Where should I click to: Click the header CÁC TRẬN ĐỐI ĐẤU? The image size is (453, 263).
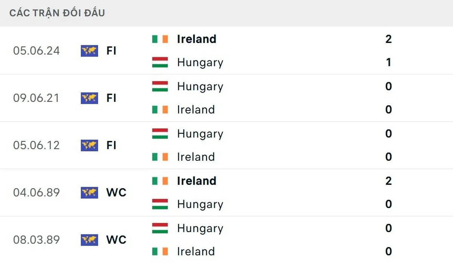[57, 12]
